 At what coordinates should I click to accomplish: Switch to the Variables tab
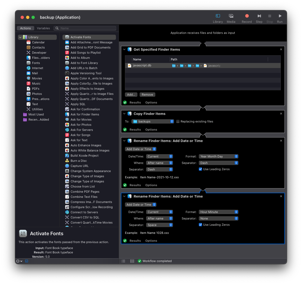point(43,28)
